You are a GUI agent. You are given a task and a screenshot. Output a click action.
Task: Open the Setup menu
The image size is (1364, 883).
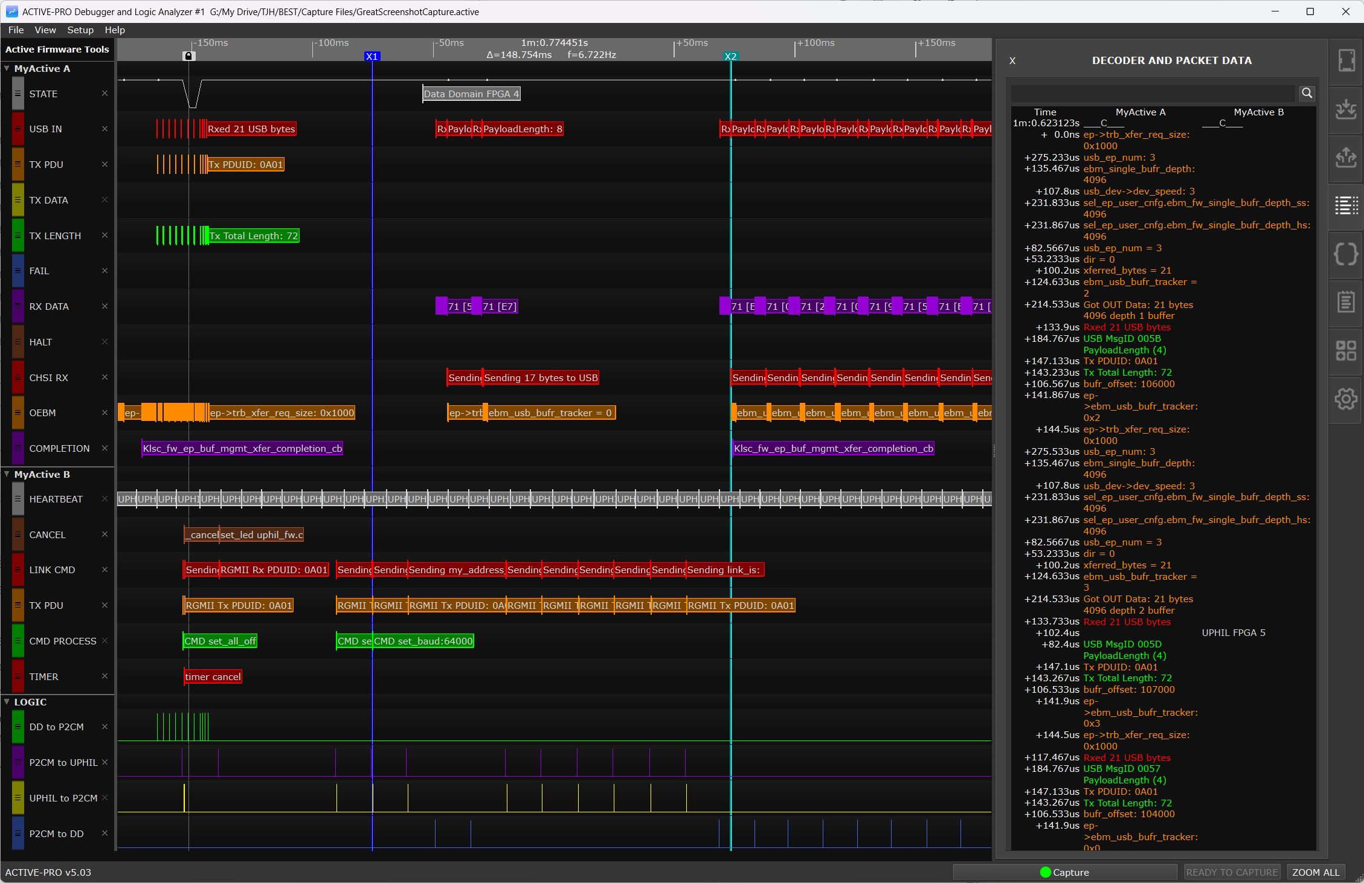80,30
